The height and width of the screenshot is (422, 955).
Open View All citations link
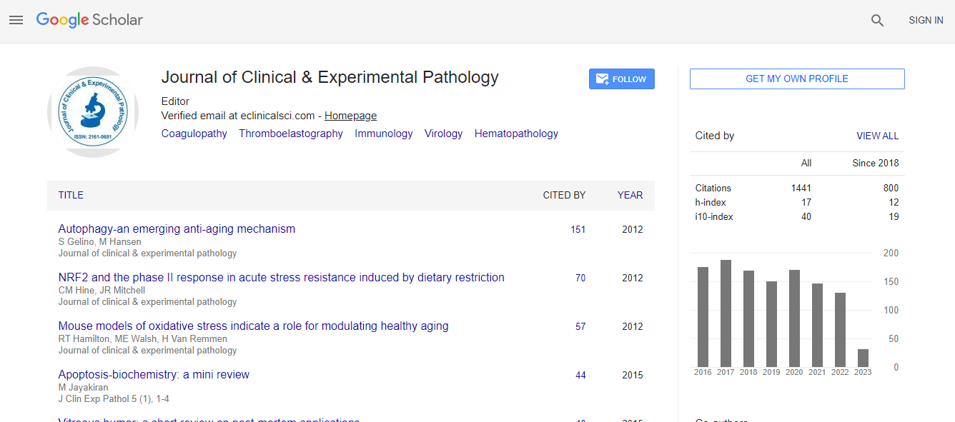[x=877, y=136]
